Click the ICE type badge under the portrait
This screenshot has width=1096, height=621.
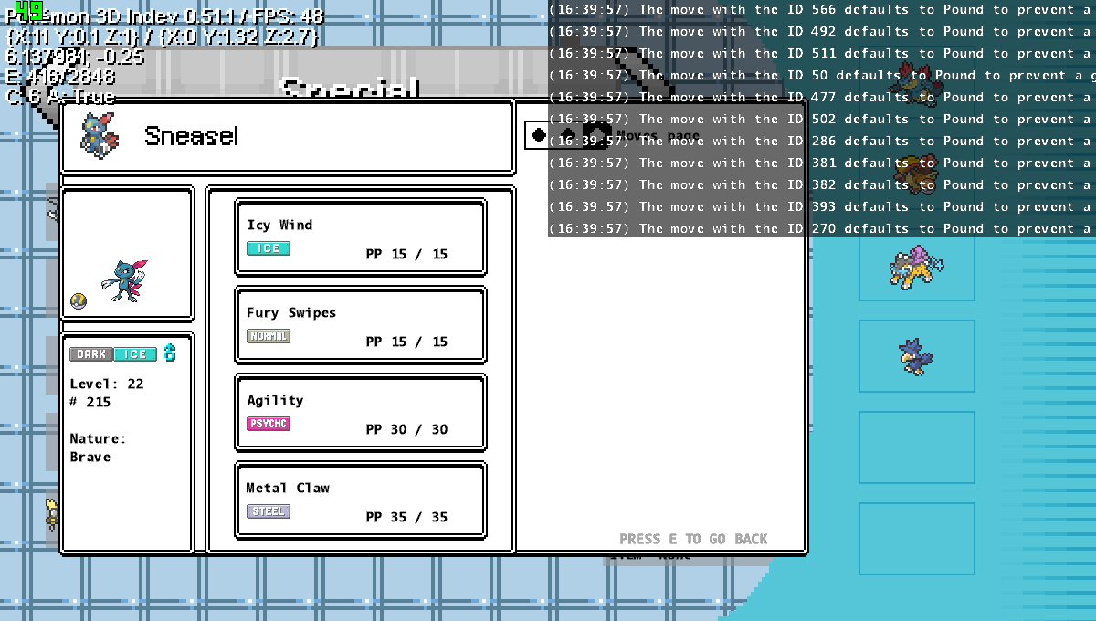[135, 354]
